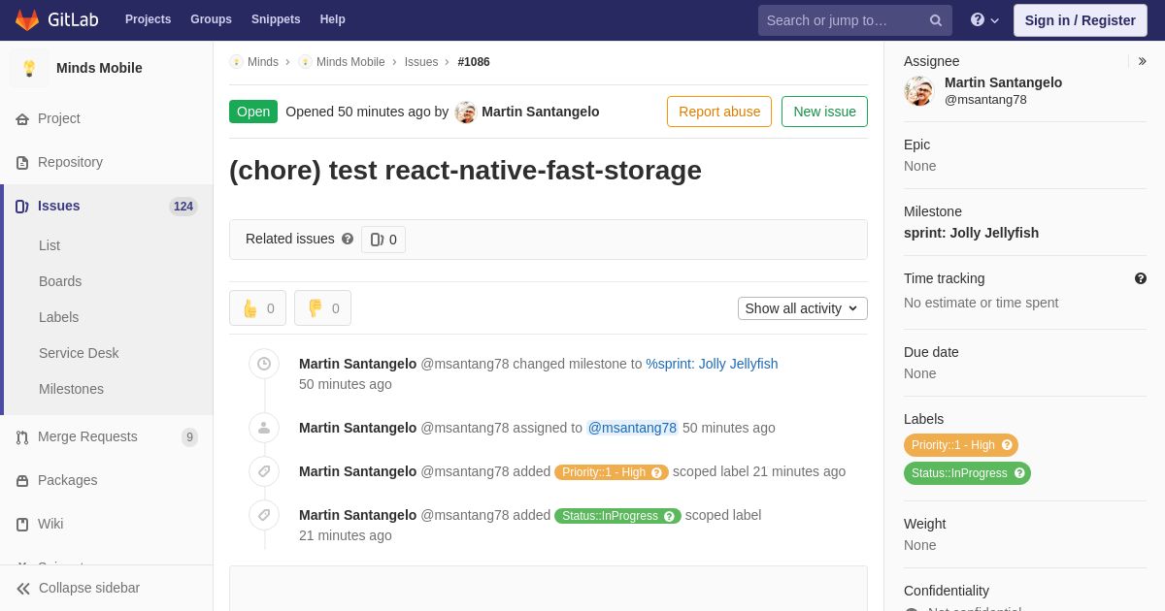Viewport: 1165px width, 611px height.
Task: Click the Packages icon in sidebar
Action: coord(22,481)
